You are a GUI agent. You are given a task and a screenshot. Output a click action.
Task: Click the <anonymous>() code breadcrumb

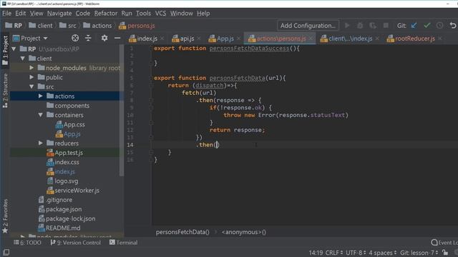pyautogui.click(x=243, y=232)
